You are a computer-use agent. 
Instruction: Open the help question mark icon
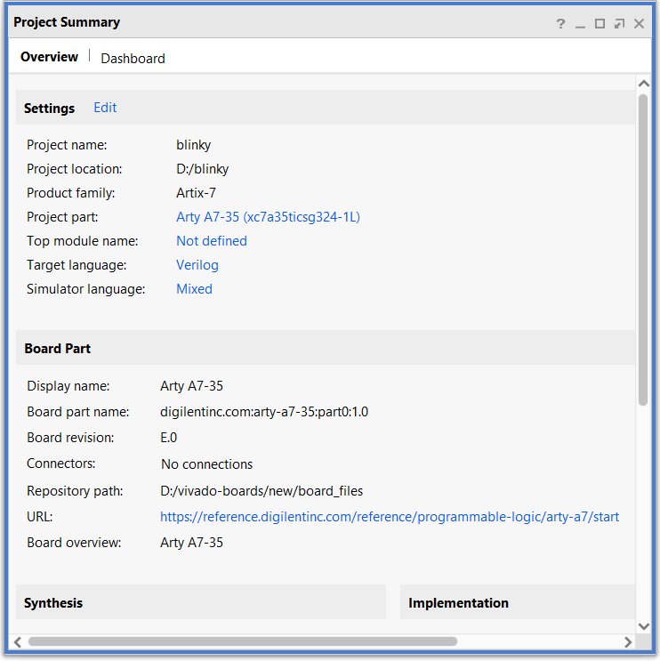tap(560, 24)
